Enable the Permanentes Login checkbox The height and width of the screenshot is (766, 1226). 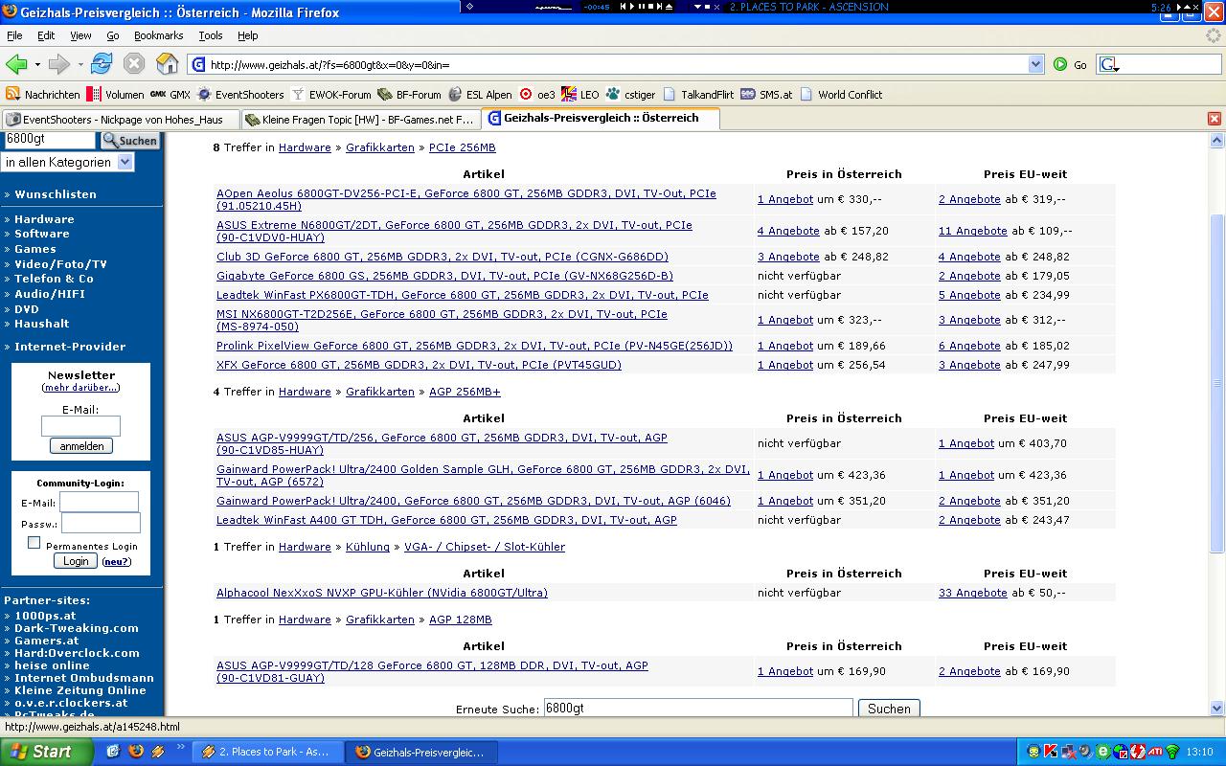[x=34, y=542]
